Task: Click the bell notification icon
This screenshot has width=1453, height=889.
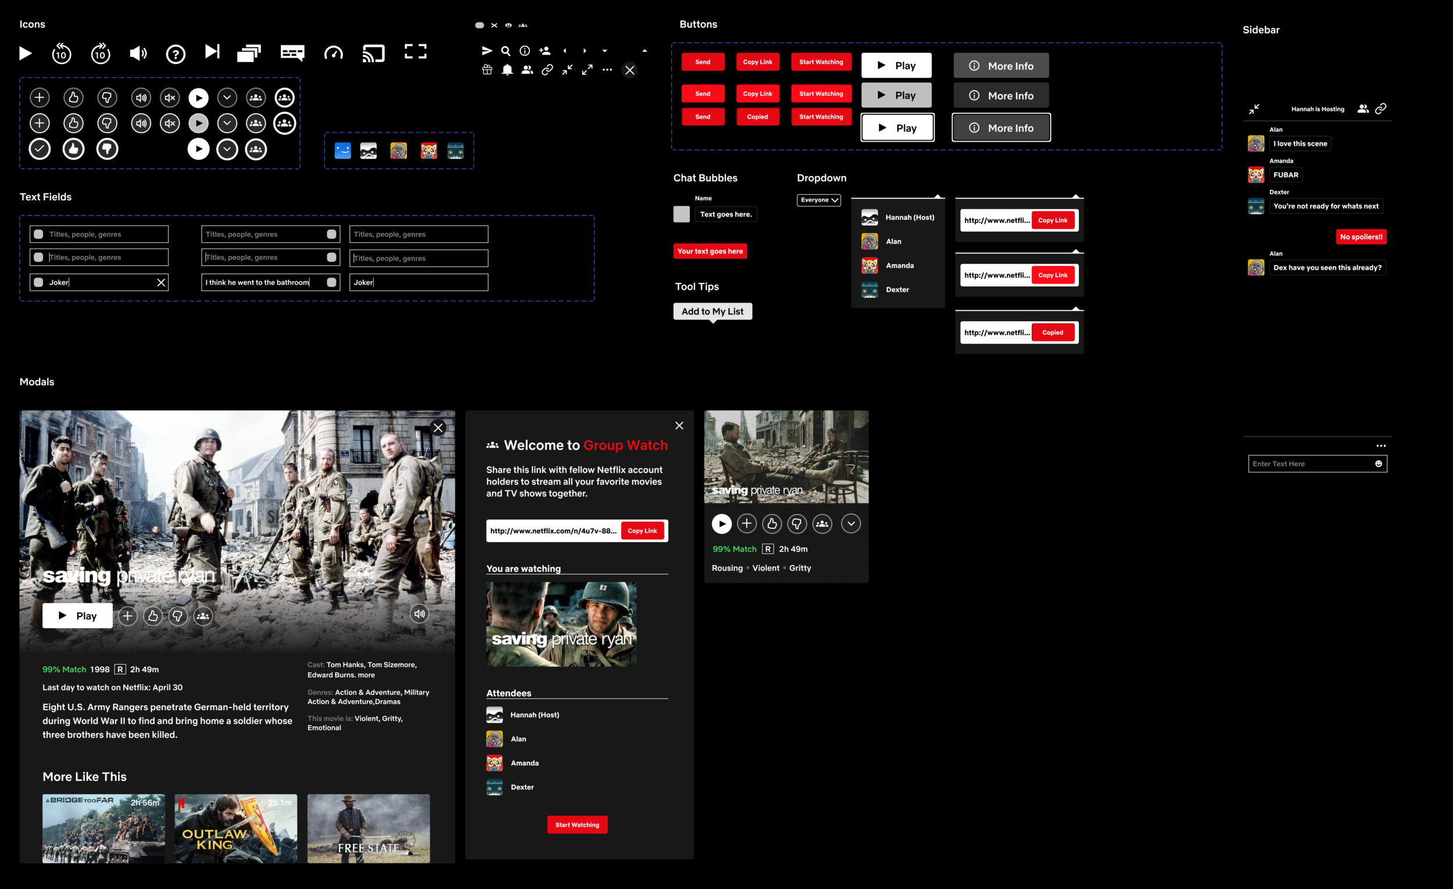Action: point(507,70)
